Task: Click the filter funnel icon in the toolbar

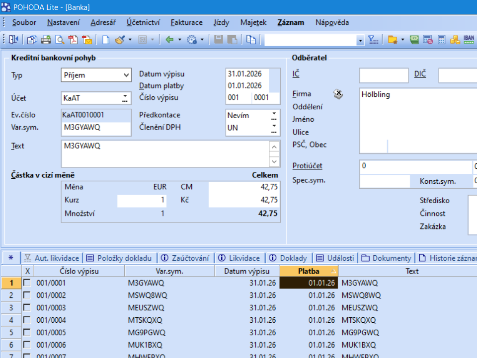Action: tap(373, 40)
